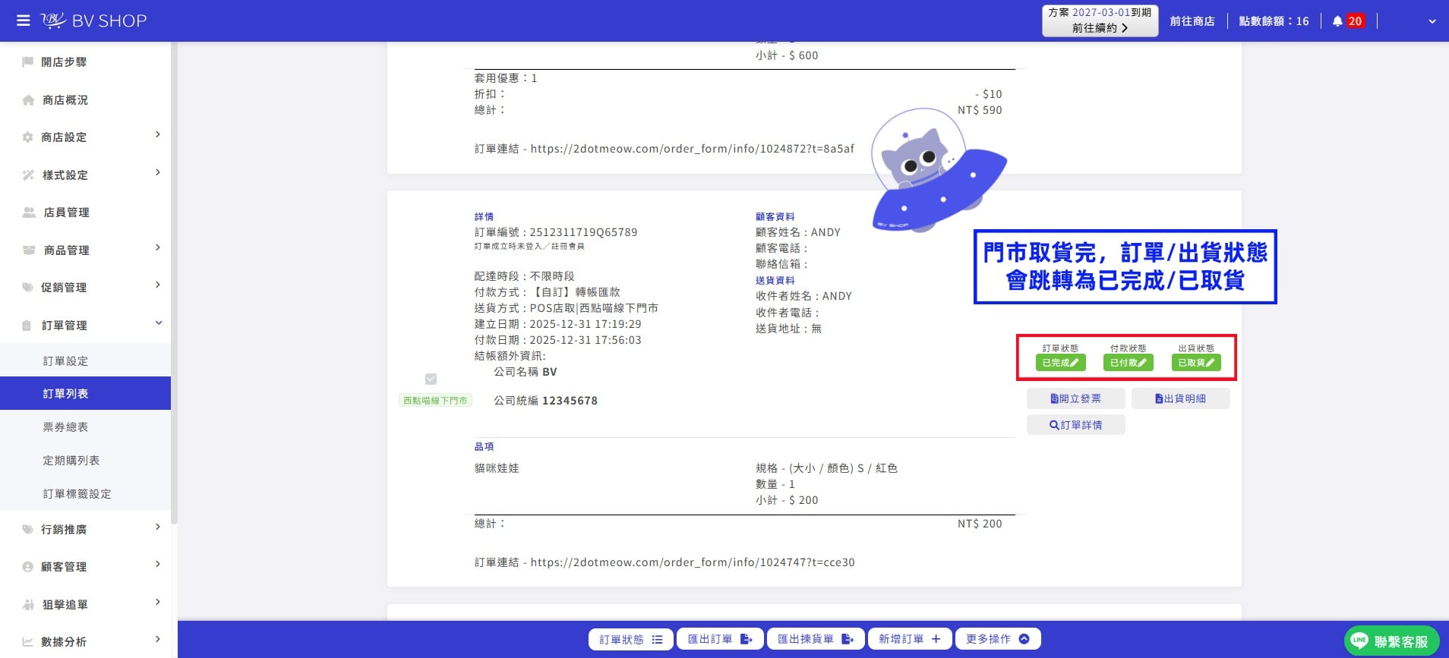Open the hamburger menu icon
1449x658 pixels.
[x=24, y=20]
